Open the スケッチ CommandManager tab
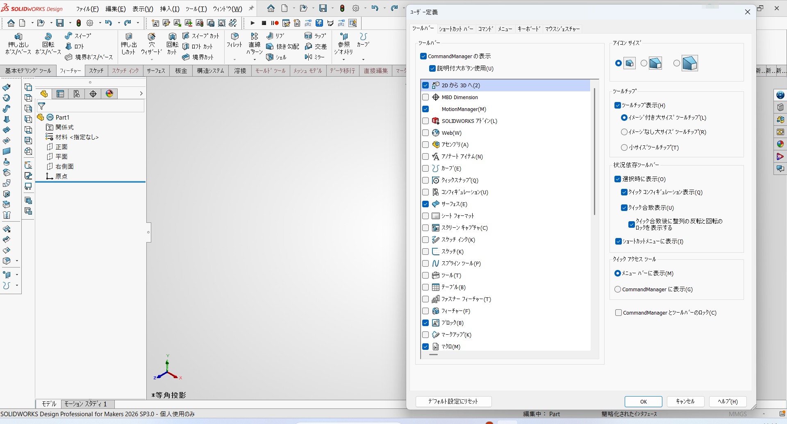The height and width of the screenshot is (424, 787). (x=96, y=71)
